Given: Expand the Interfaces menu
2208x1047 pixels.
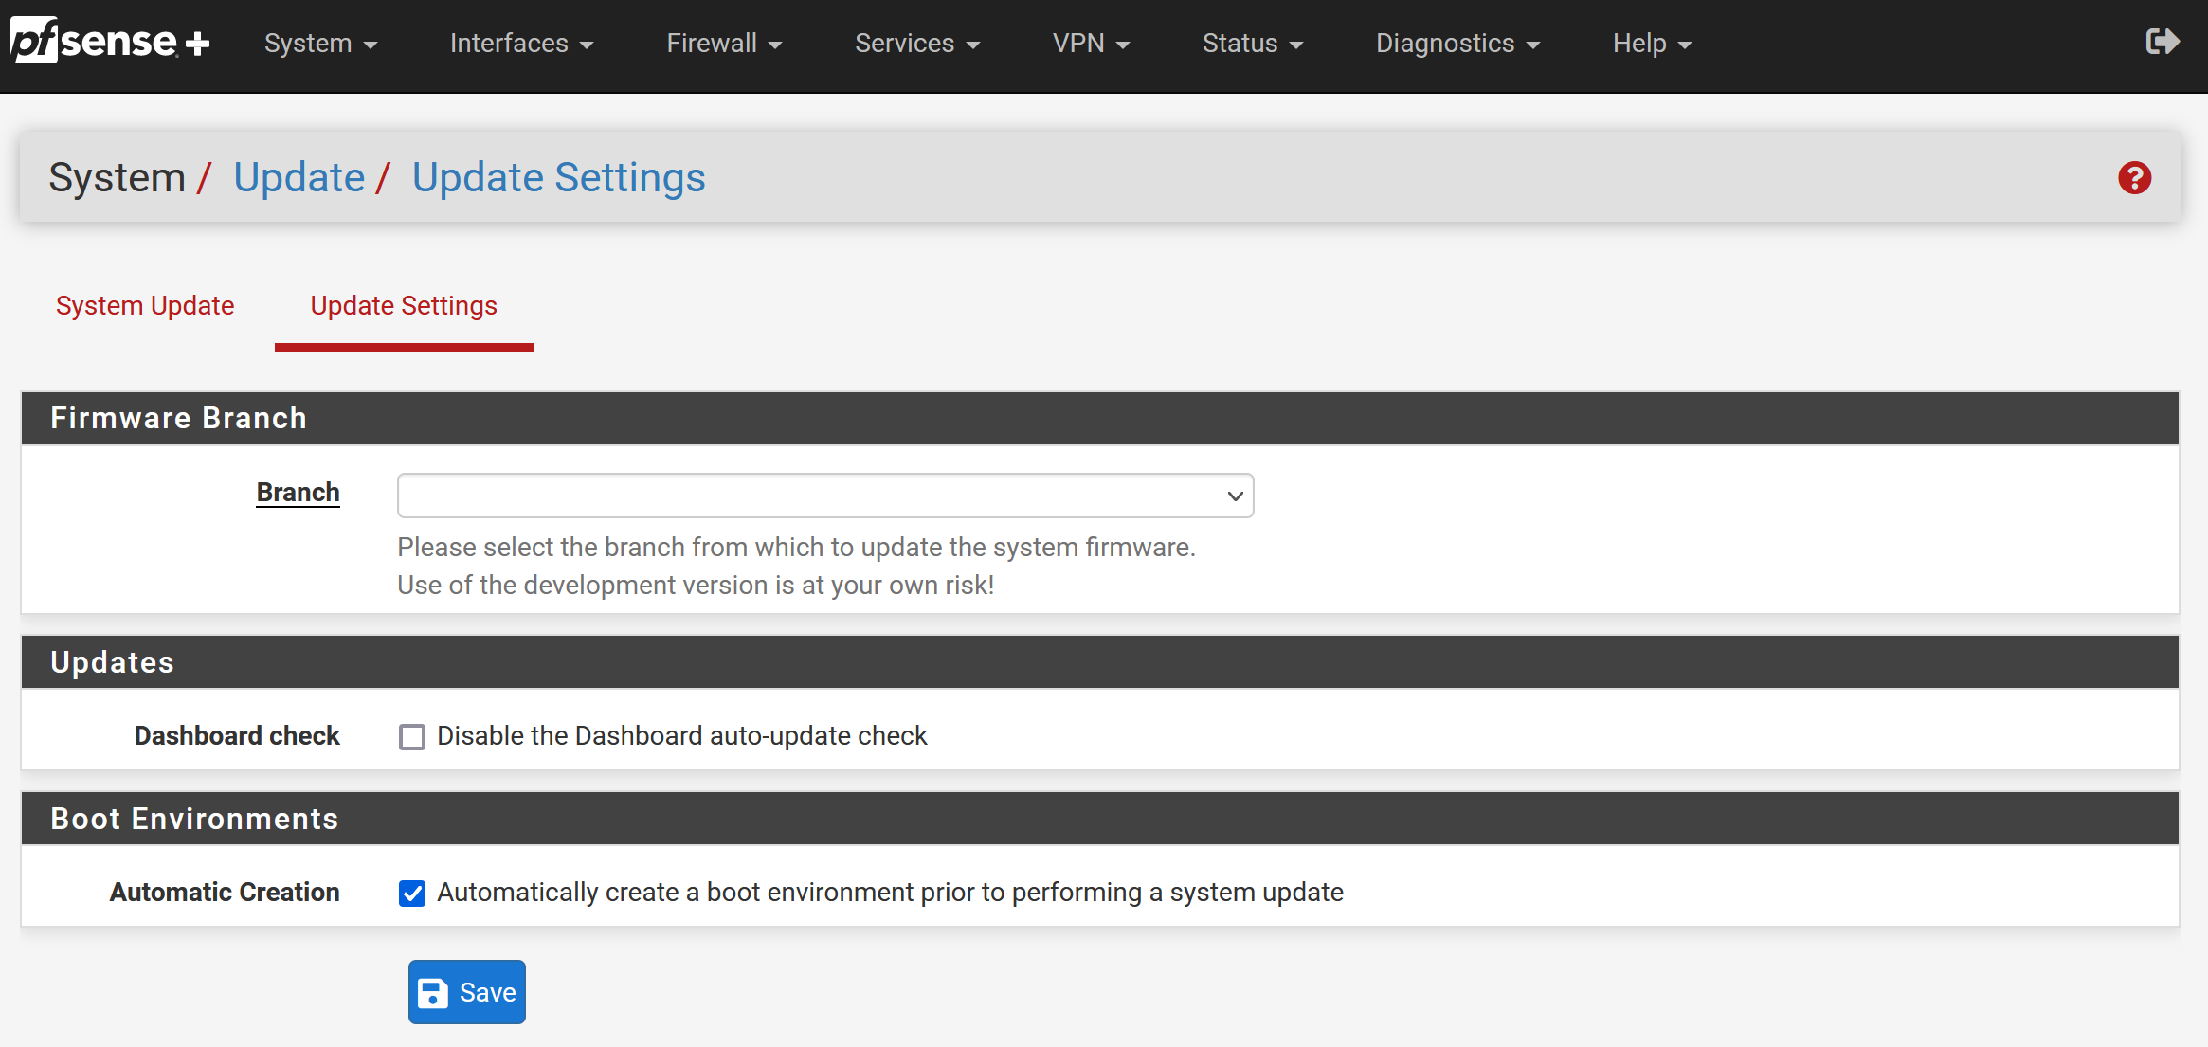Looking at the screenshot, I should point(521,44).
